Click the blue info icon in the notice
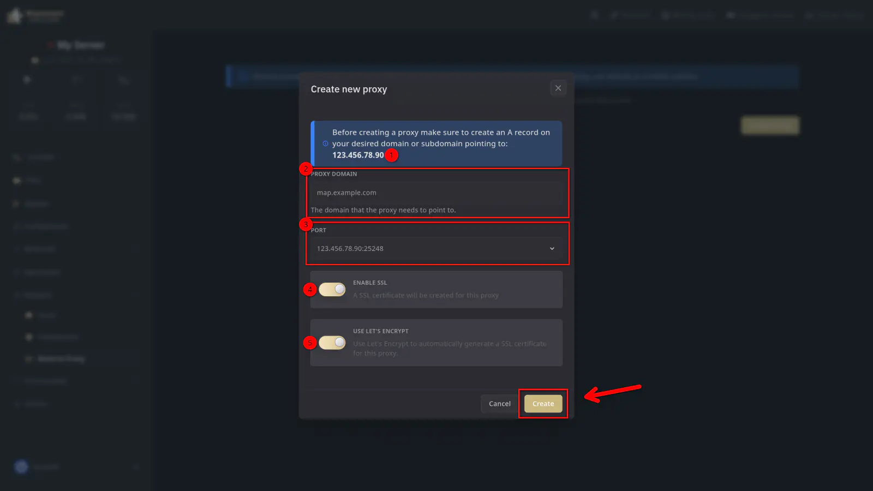Image resolution: width=873 pixels, height=491 pixels. [x=326, y=144]
